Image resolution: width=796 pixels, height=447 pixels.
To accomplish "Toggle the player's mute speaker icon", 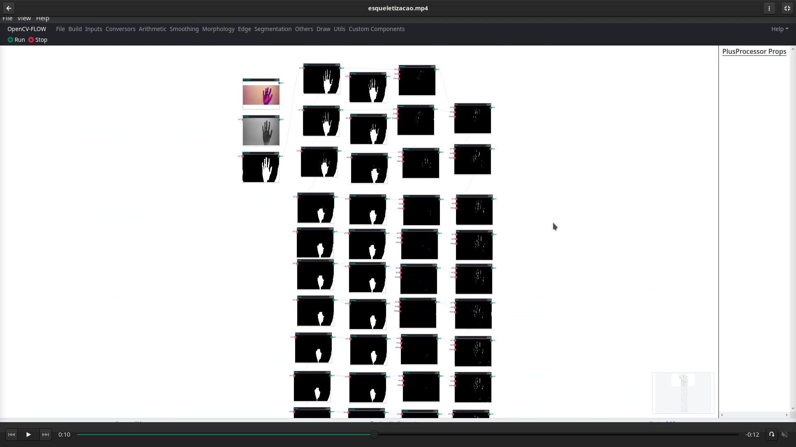I will click(x=785, y=435).
